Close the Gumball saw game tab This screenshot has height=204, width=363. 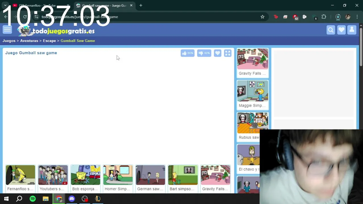point(131,5)
